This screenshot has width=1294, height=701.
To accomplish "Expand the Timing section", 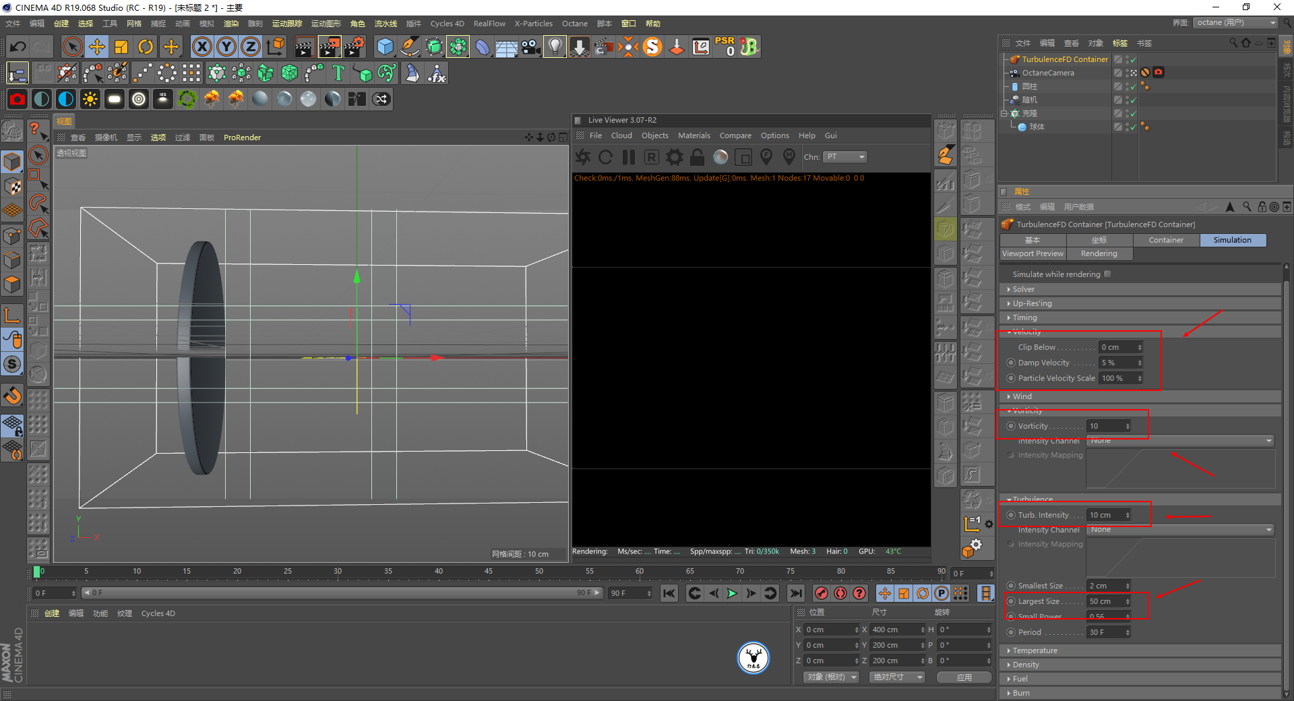I will click(x=1140, y=317).
